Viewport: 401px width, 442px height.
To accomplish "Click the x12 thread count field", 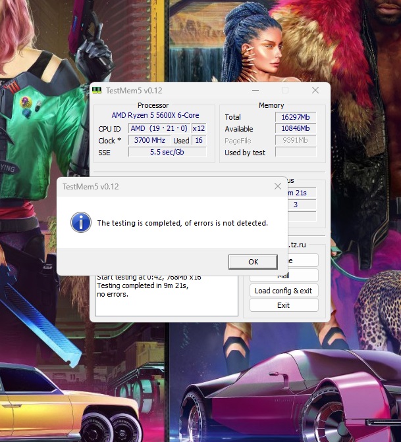I will click(199, 128).
